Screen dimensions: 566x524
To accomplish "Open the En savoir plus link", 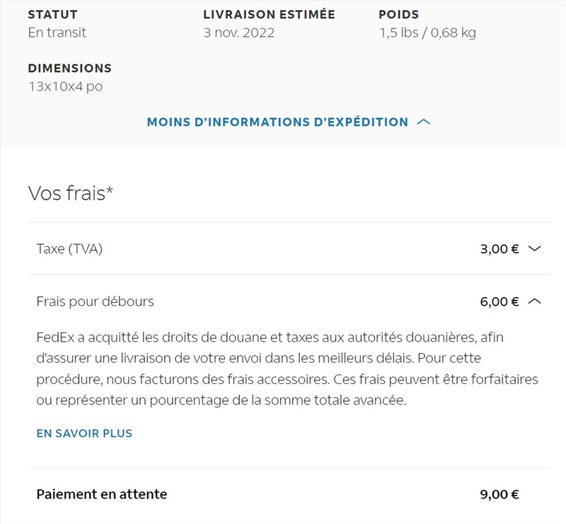I will point(84,433).
